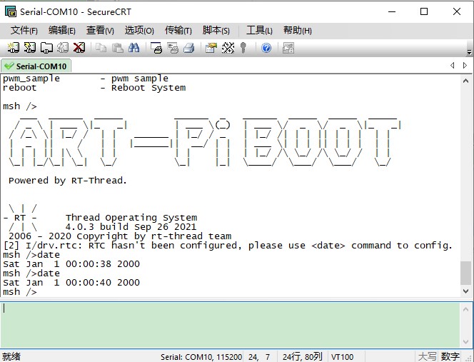Click the Connect toolbar icon
Viewport: 474px width, 362px height.
[x=14, y=48]
